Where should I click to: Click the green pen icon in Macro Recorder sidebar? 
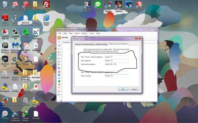(59, 64)
